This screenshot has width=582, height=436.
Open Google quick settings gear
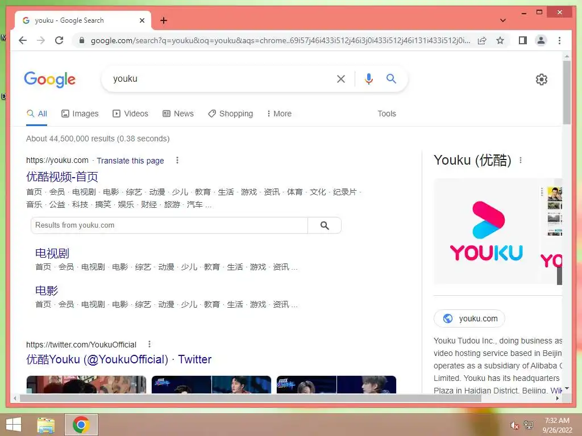pyautogui.click(x=542, y=79)
